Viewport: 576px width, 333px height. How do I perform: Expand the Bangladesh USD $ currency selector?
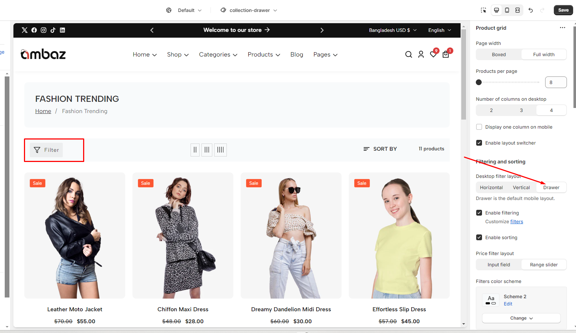click(x=392, y=30)
